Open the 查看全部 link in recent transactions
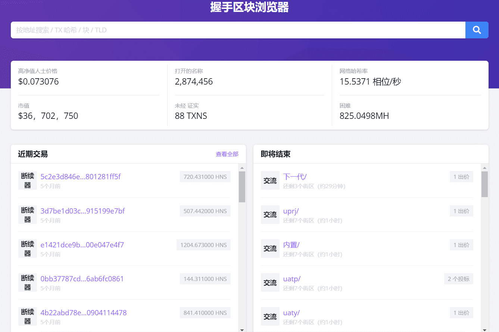This screenshot has height=332, width=499. tap(227, 154)
